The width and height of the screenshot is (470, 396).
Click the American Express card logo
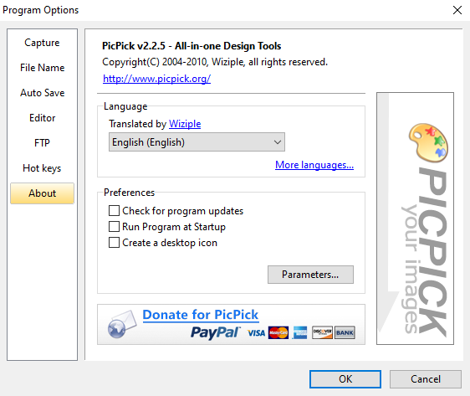[299, 332]
